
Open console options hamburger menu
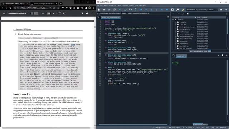pos(226,56)
